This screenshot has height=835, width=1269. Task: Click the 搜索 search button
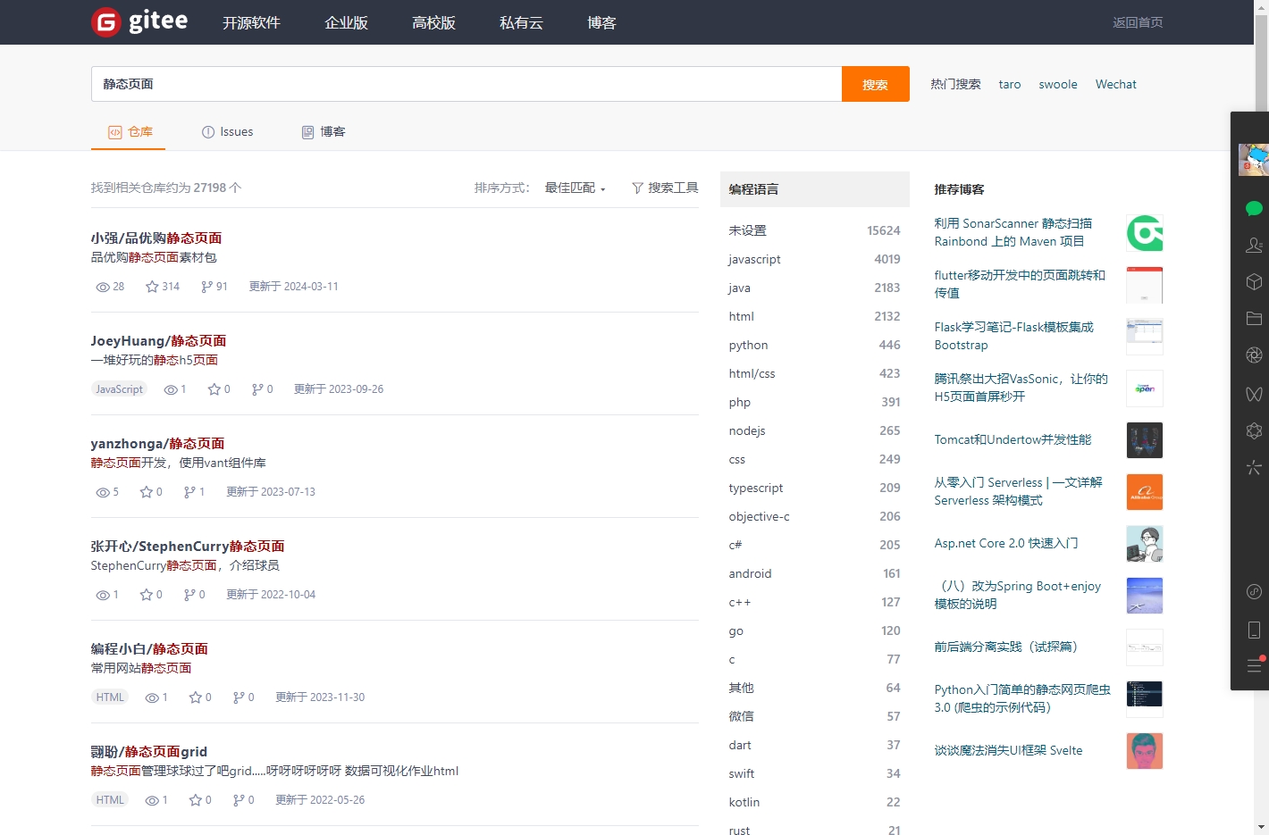point(875,83)
